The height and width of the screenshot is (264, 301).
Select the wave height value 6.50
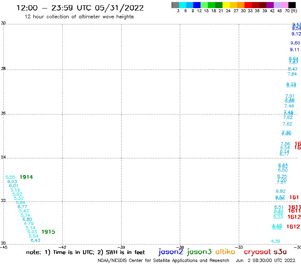pyautogui.click(x=283, y=170)
